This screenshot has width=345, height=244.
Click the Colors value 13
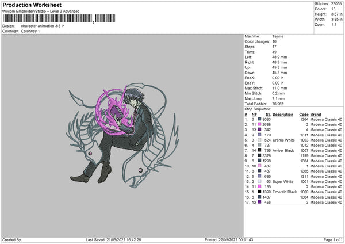(x=333, y=9)
